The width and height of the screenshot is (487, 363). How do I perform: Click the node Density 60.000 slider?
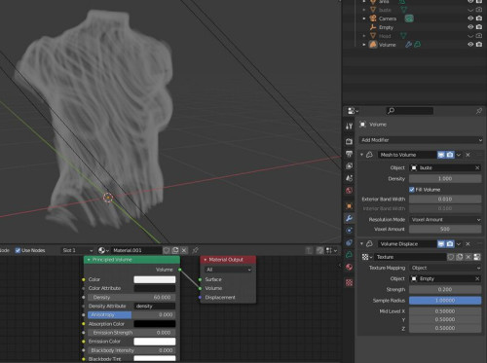pos(131,297)
